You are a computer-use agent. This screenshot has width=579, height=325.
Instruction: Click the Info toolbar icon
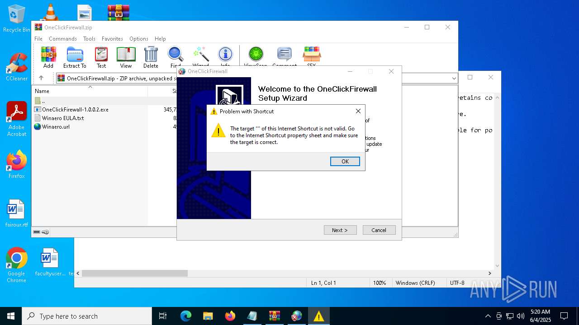225,57
